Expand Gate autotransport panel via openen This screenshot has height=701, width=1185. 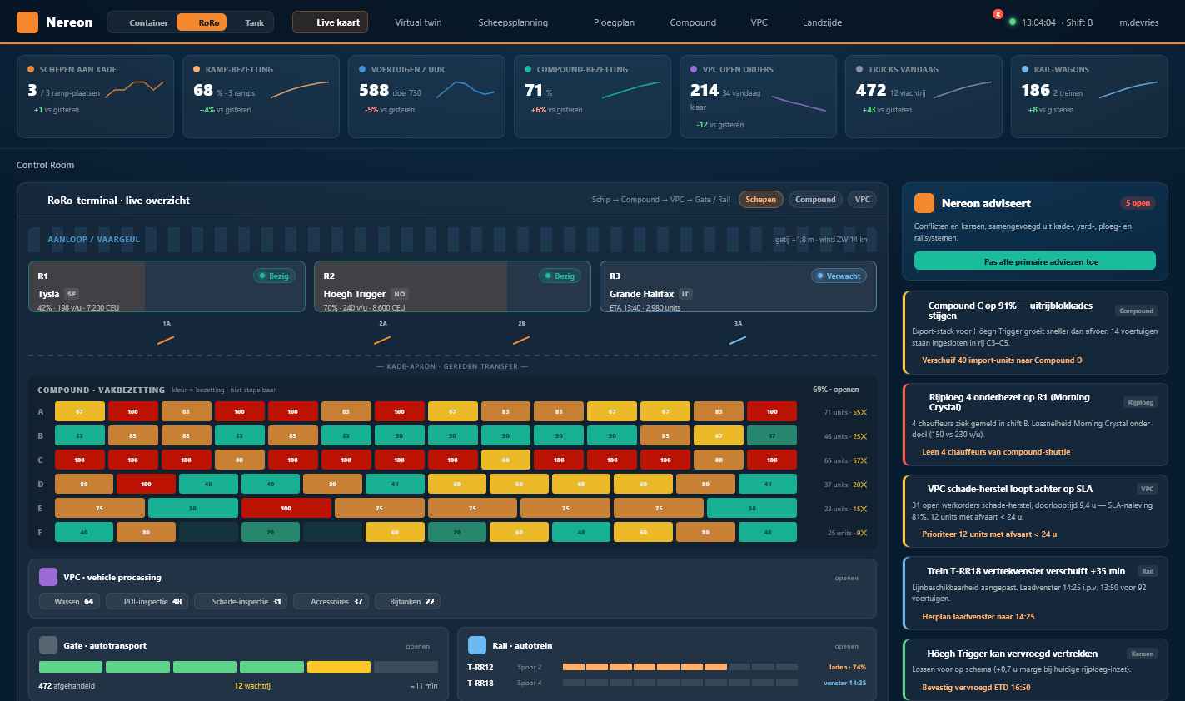tap(418, 646)
